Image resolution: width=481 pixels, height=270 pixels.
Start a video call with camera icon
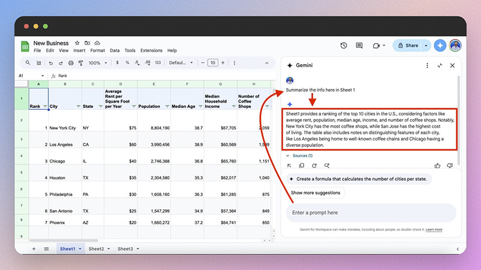(376, 46)
